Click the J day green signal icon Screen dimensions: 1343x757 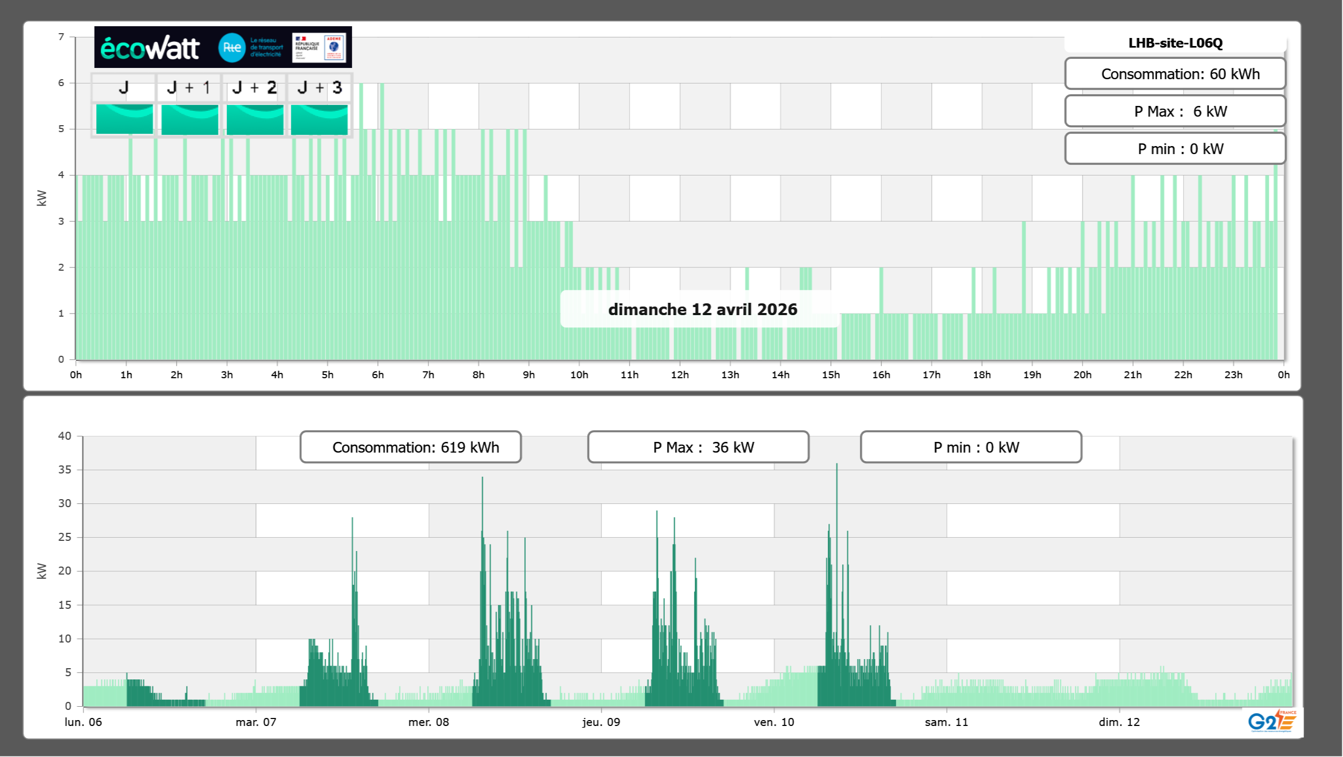tap(124, 119)
